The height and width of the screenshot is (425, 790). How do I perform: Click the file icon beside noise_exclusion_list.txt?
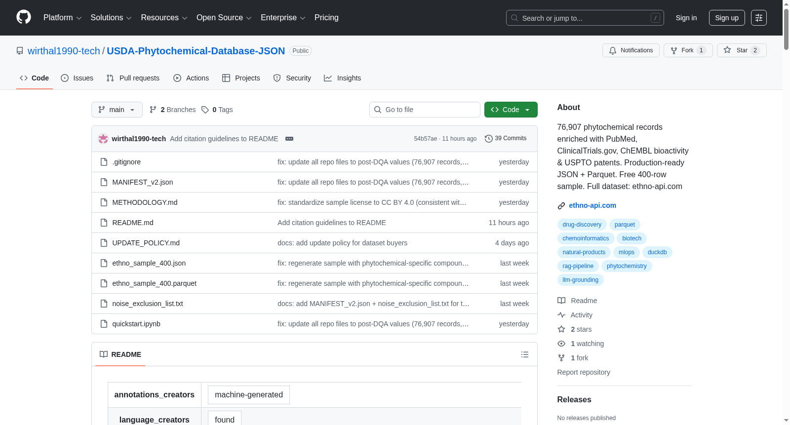point(104,304)
